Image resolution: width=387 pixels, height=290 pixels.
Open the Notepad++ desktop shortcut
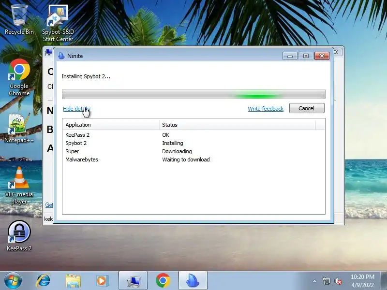[19, 128]
